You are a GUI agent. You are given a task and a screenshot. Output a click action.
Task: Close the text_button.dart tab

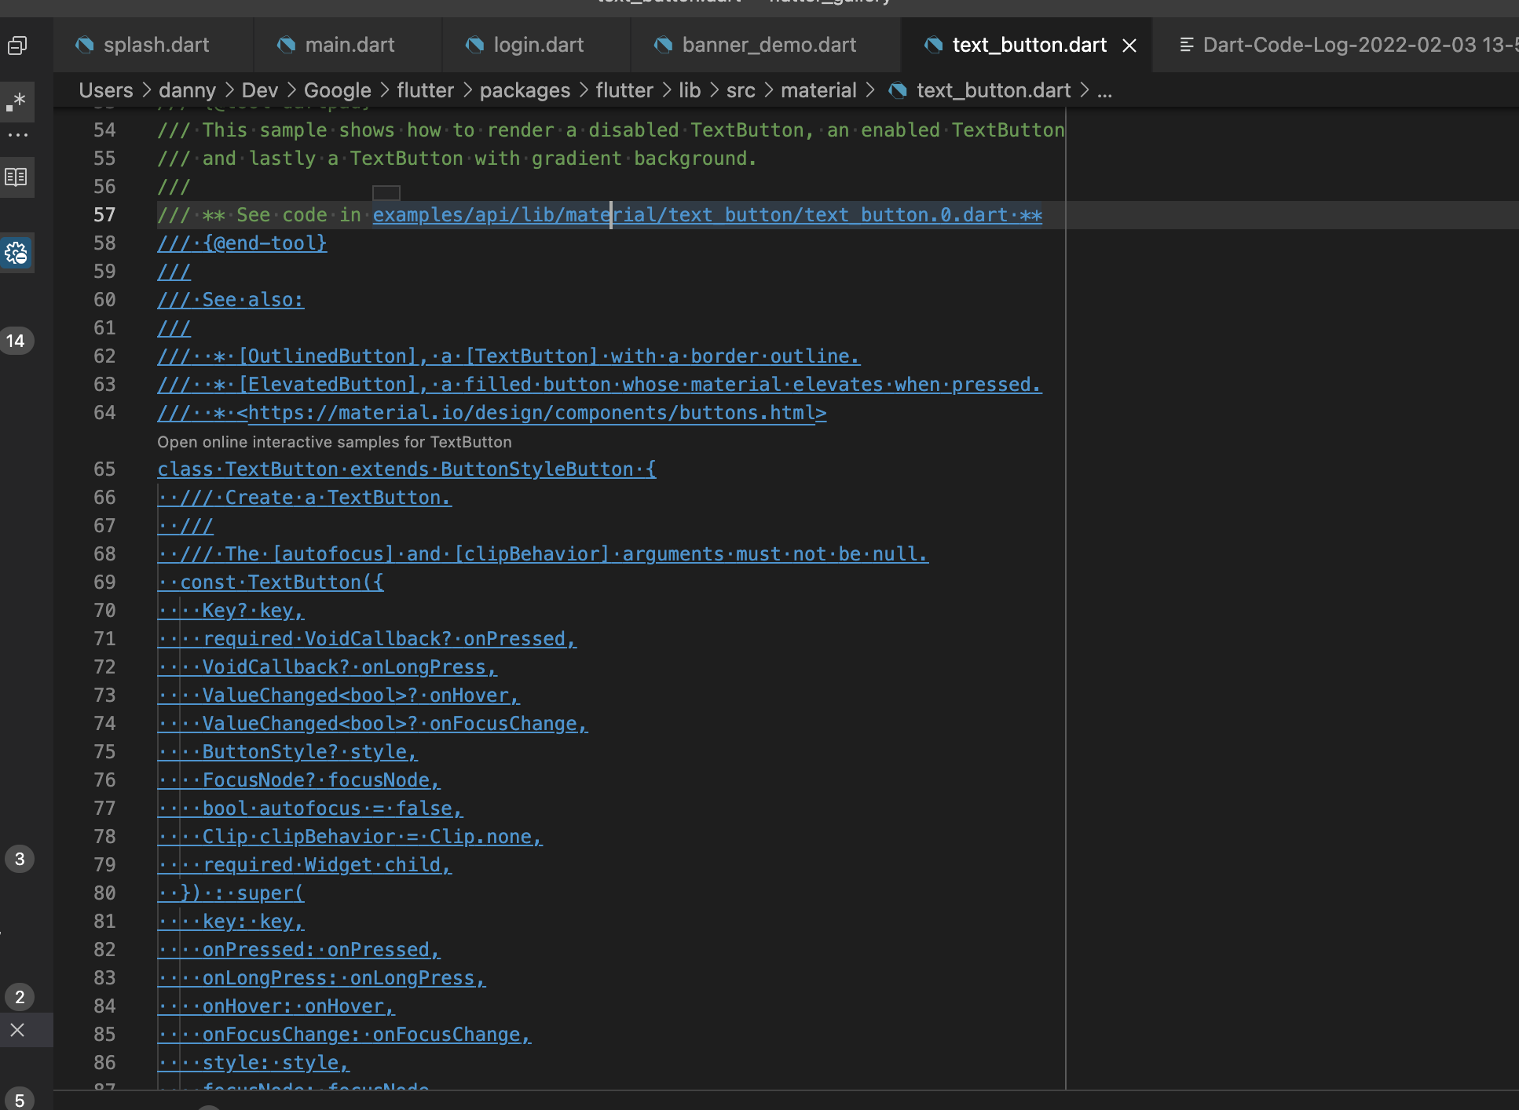(1129, 46)
